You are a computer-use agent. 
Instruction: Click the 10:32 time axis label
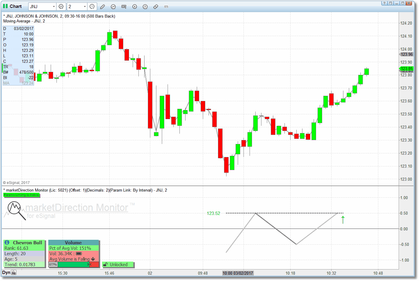coord(331,273)
